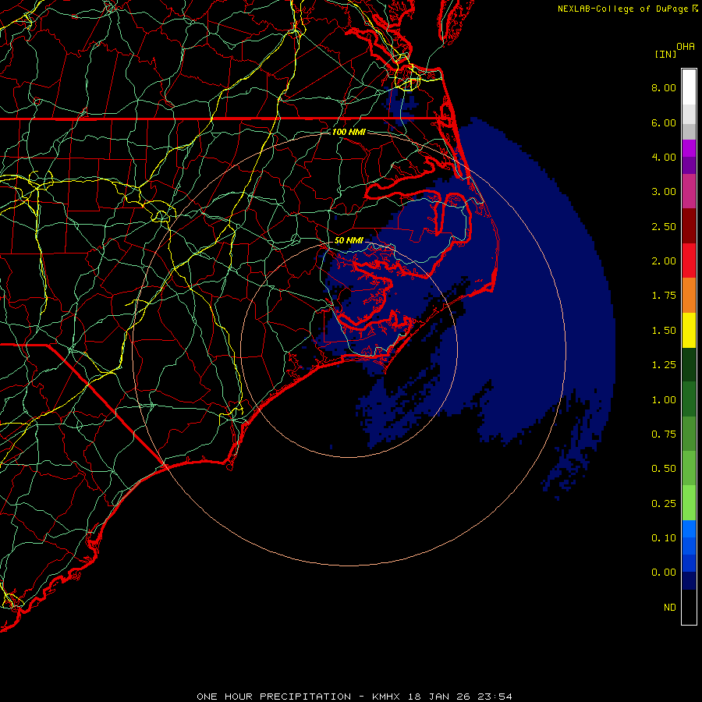Screen dimensions: 702x702
Task: Pick the navy swatch just below 0.00
Action: tap(689, 581)
